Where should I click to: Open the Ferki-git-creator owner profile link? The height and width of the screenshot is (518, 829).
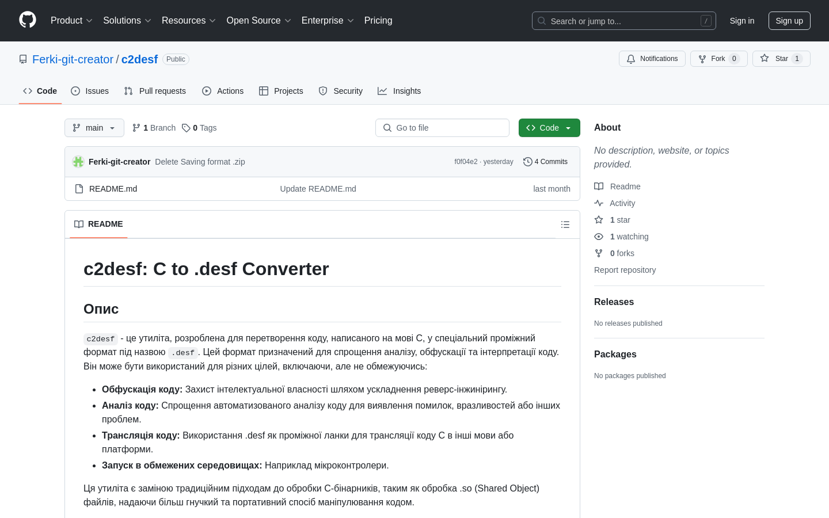(x=73, y=59)
